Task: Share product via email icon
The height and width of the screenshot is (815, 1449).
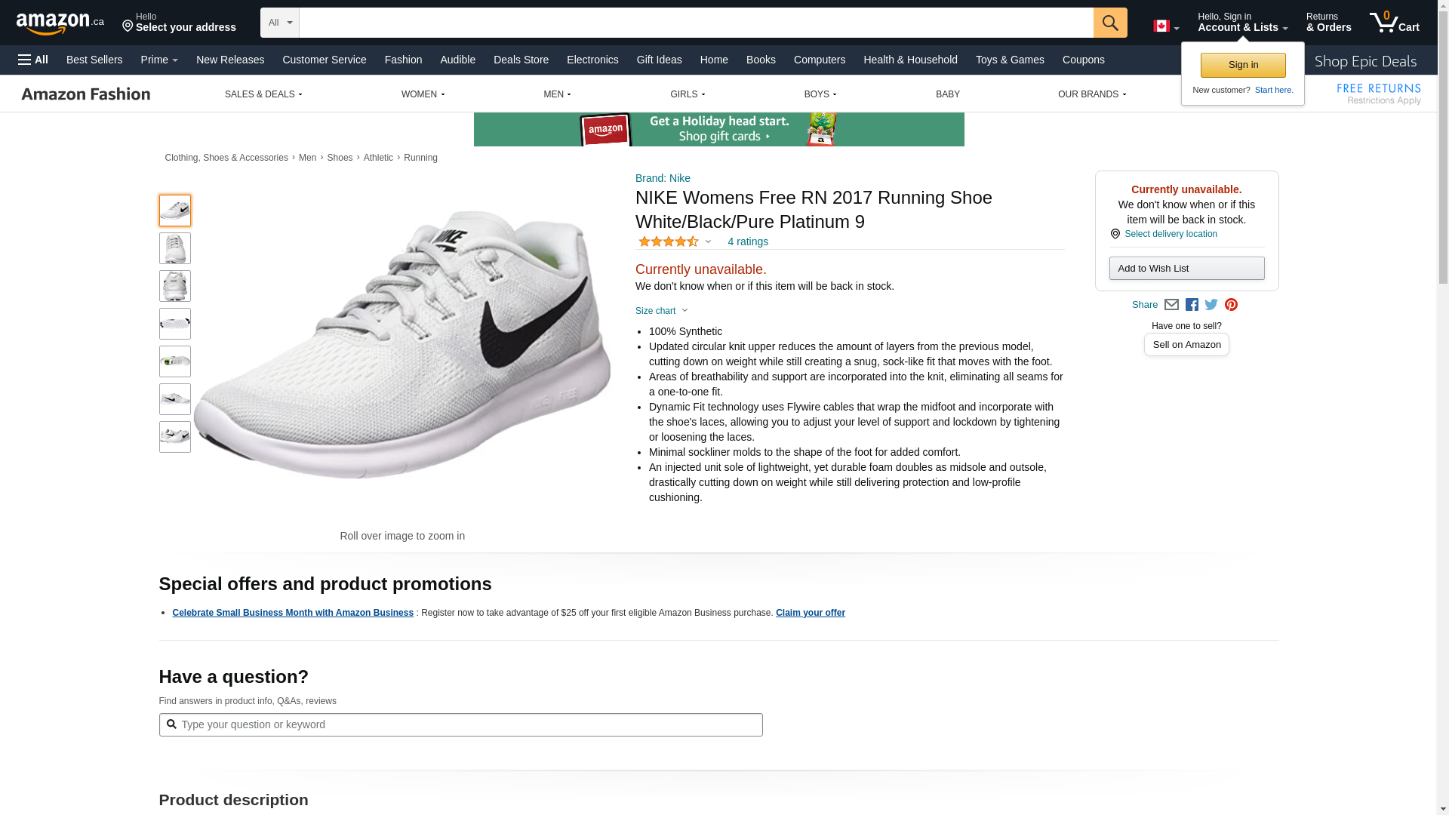Action: [x=1171, y=305]
